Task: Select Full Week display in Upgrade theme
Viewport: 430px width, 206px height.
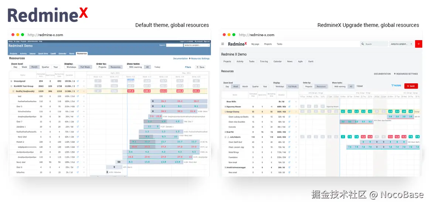Action: 293,87
